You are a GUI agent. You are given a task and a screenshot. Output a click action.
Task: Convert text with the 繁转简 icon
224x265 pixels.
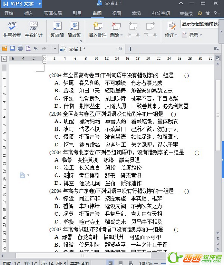point(57,29)
